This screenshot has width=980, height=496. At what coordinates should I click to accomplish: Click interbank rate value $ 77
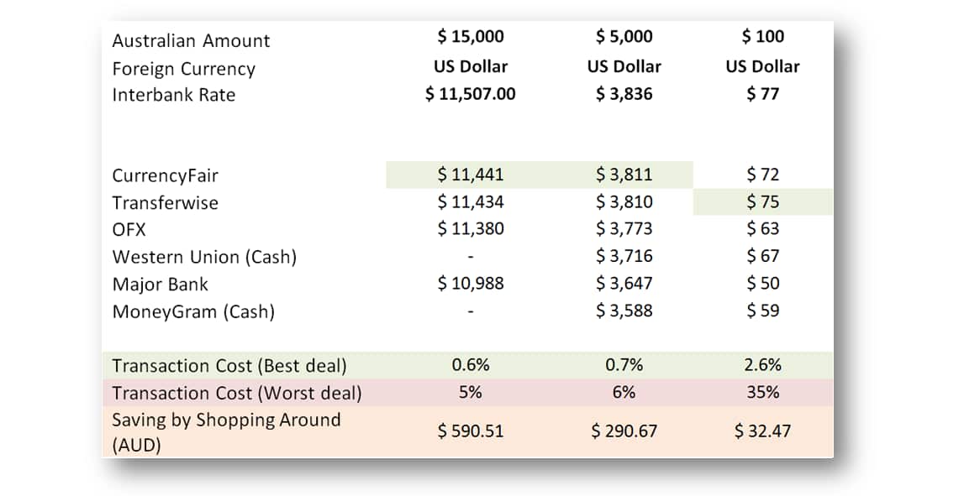coord(762,94)
